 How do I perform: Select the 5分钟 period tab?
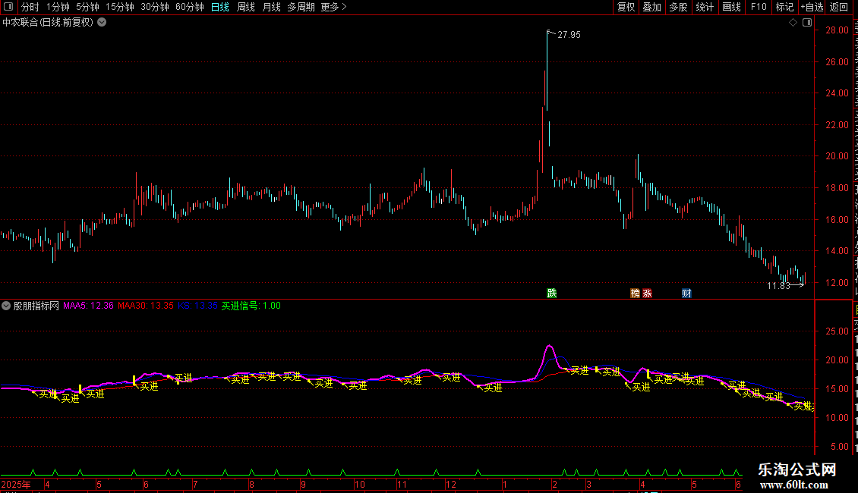(87, 7)
